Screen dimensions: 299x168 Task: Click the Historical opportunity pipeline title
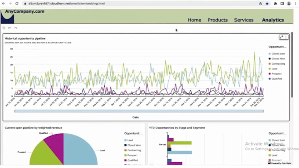point(25,38)
